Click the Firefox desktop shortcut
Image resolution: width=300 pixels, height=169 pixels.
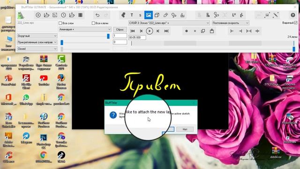pos(61,81)
